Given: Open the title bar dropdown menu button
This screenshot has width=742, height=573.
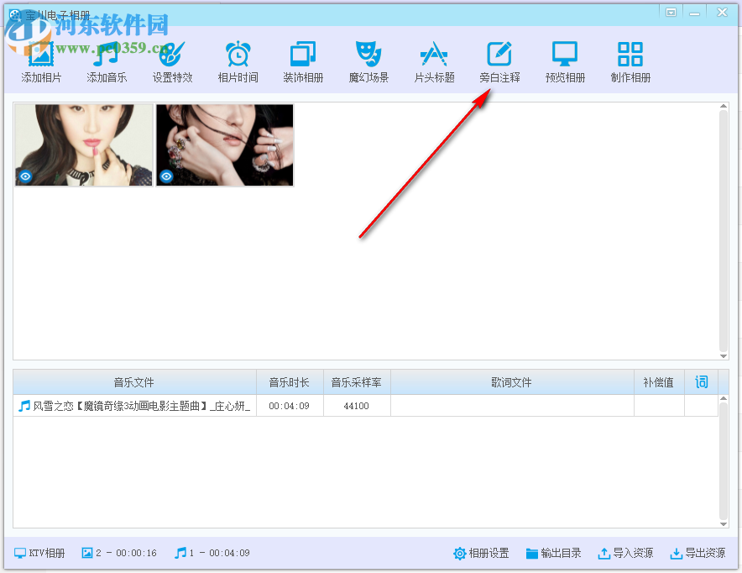Looking at the screenshot, I should click(671, 13).
